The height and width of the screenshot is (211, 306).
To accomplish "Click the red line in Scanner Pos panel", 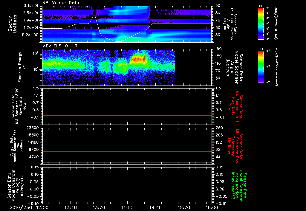I will [x=127, y=151].
